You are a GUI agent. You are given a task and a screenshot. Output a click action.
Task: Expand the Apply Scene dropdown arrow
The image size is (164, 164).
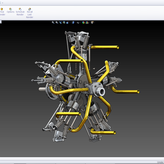point(89,23)
